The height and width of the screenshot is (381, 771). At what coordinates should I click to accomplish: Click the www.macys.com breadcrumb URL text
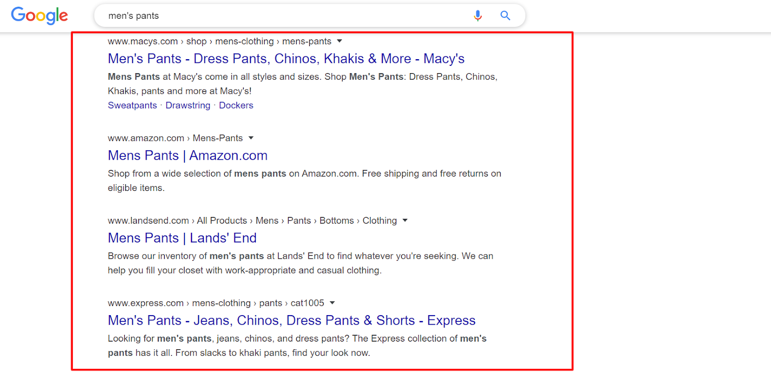coord(219,41)
